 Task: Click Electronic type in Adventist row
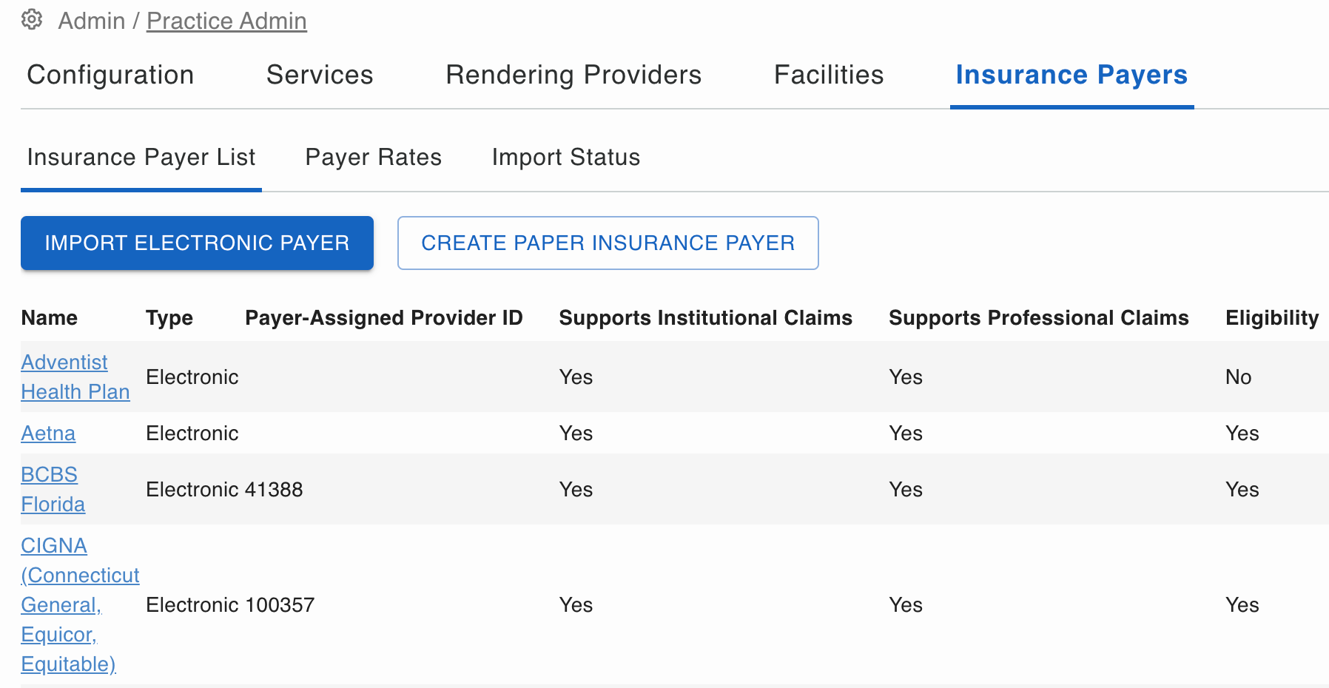point(192,377)
